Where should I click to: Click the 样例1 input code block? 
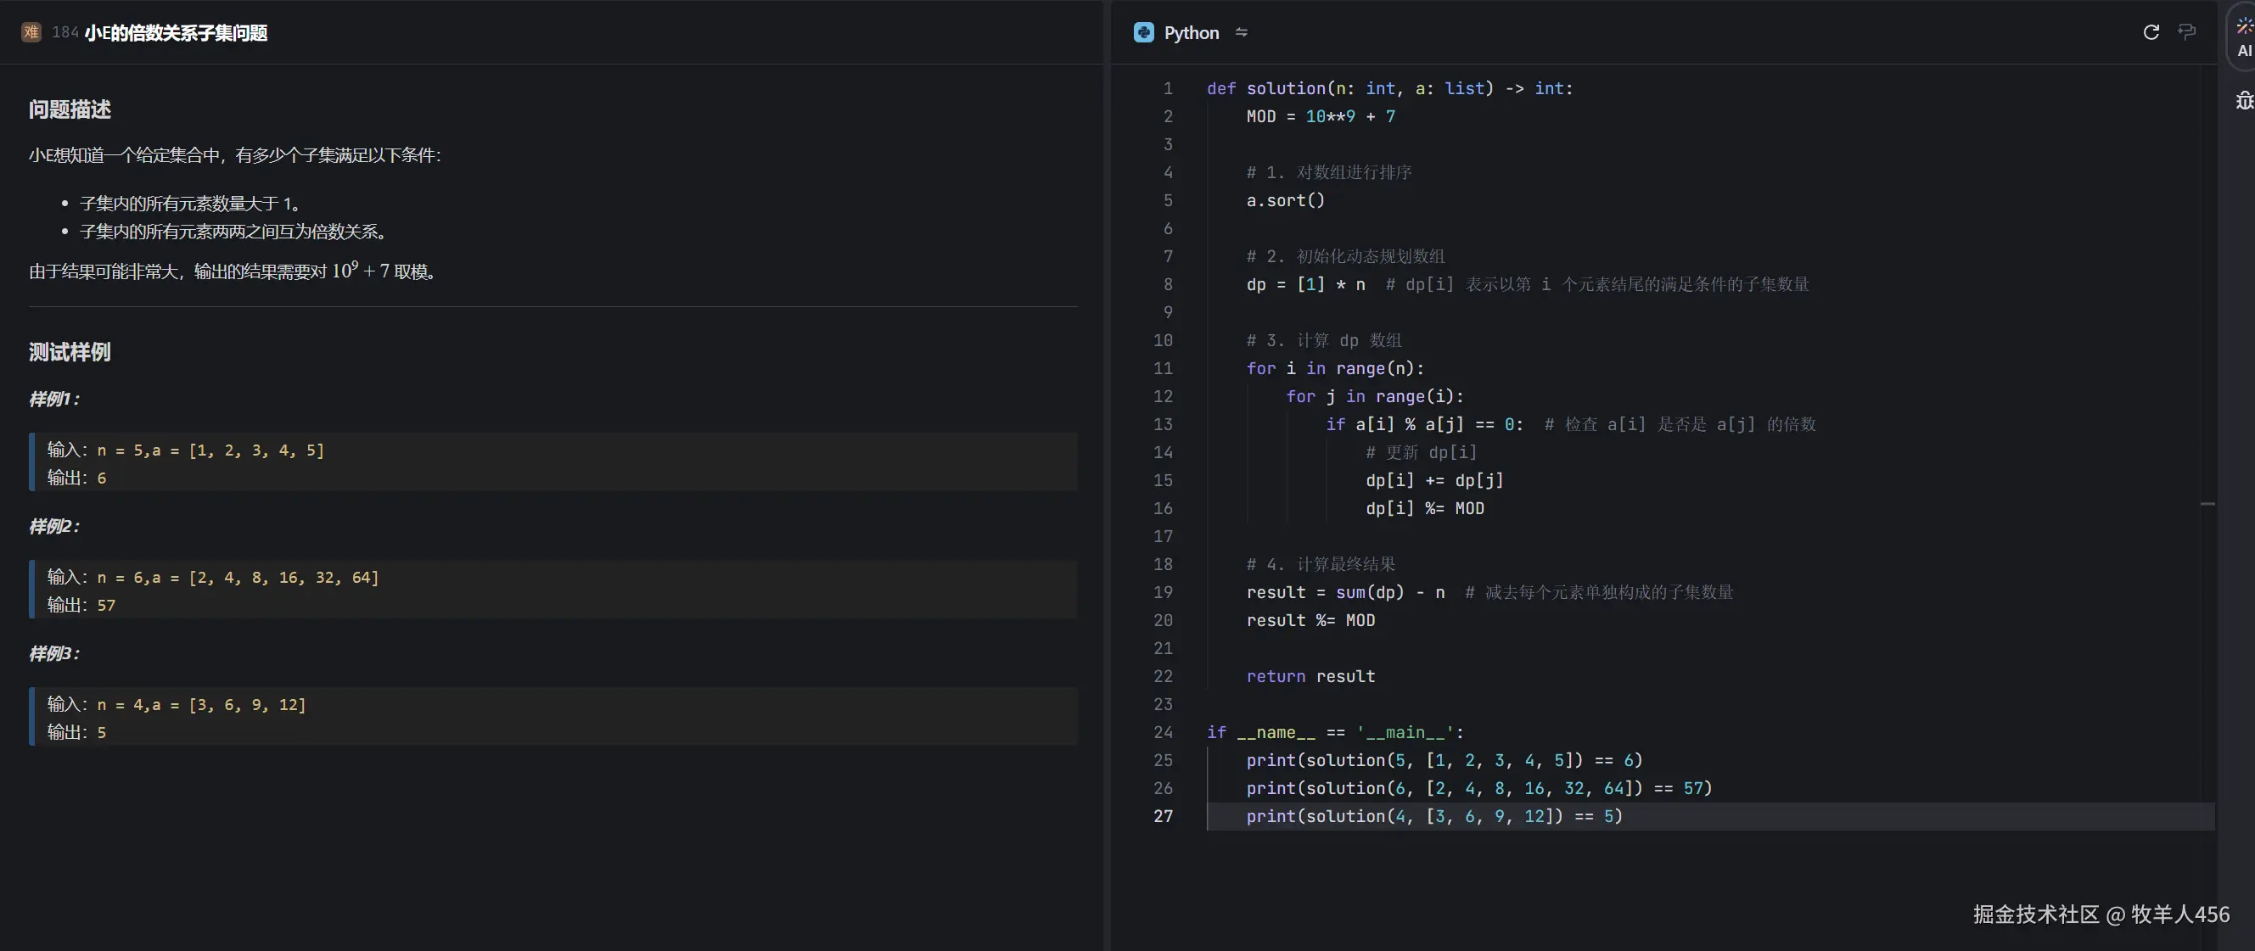(x=552, y=462)
